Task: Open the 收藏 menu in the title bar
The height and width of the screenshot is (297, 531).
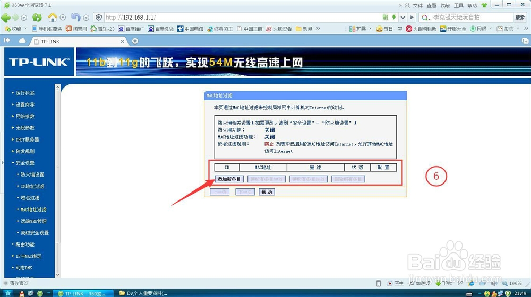Action: [445, 5]
